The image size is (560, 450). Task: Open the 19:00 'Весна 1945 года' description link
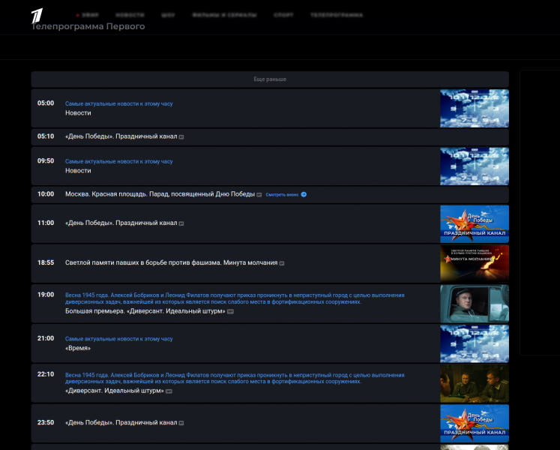point(235,298)
